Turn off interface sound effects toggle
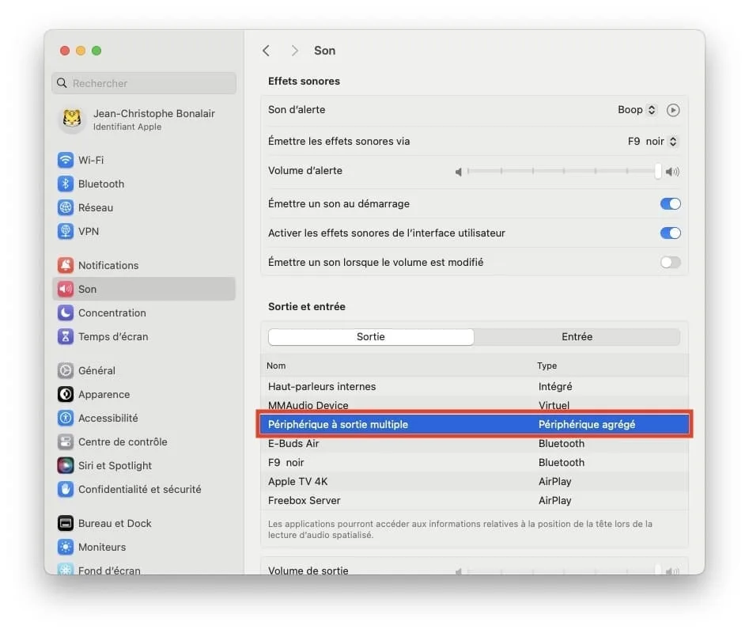The width and height of the screenshot is (749, 633). point(670,233)
